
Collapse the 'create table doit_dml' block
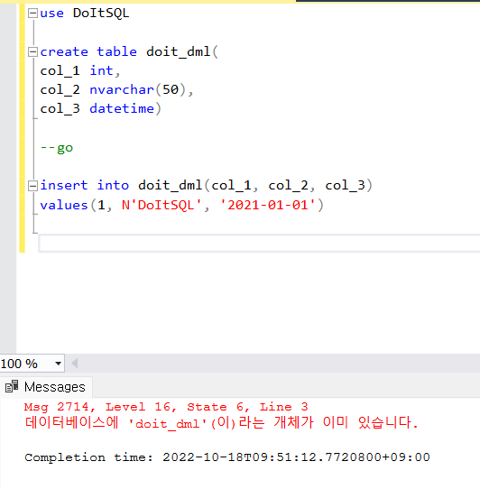click(32, 51)
